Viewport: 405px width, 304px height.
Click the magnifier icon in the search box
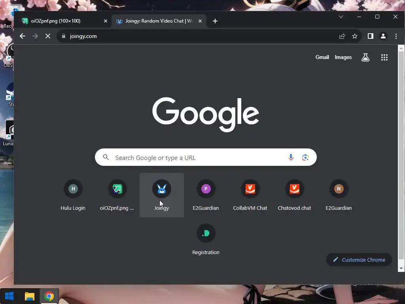[x=106, y=157]
